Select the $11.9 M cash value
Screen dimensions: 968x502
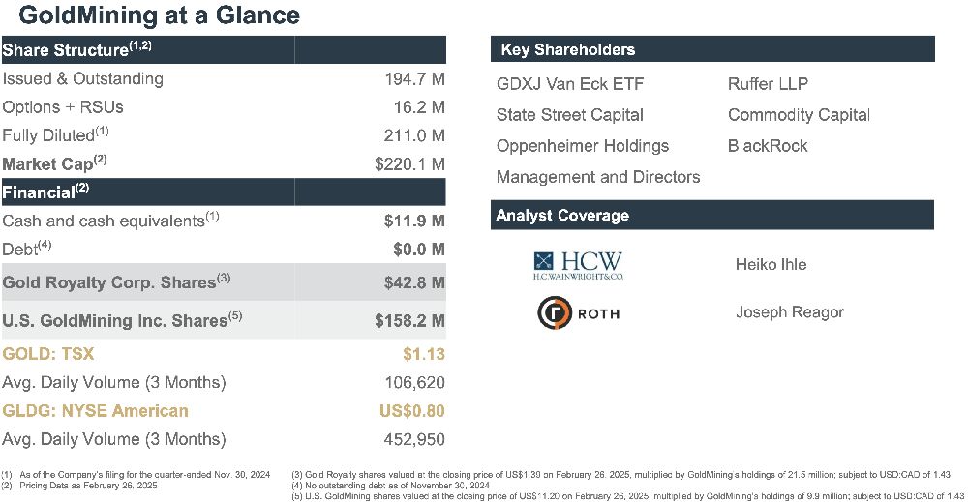coord(414,221)
